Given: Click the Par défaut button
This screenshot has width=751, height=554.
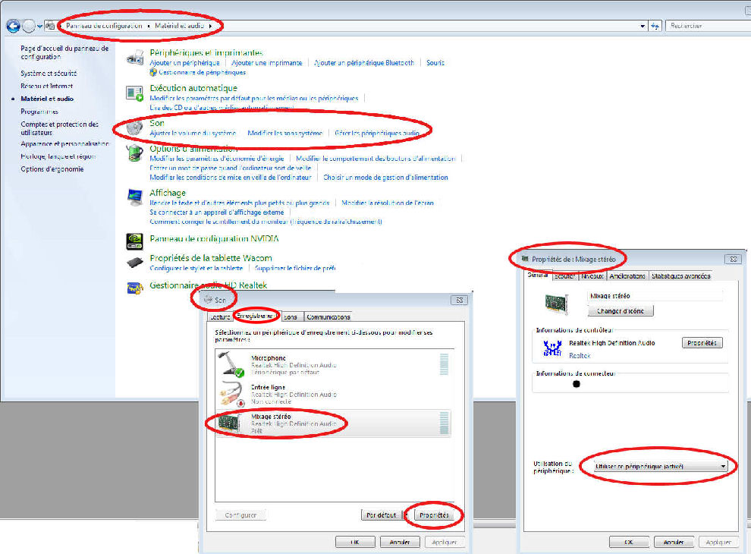Looking at the screenshot, I should click(x=382, y=515).
